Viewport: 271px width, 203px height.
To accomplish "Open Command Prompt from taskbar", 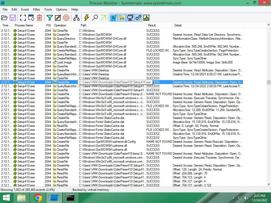I will tap(70, 198).
